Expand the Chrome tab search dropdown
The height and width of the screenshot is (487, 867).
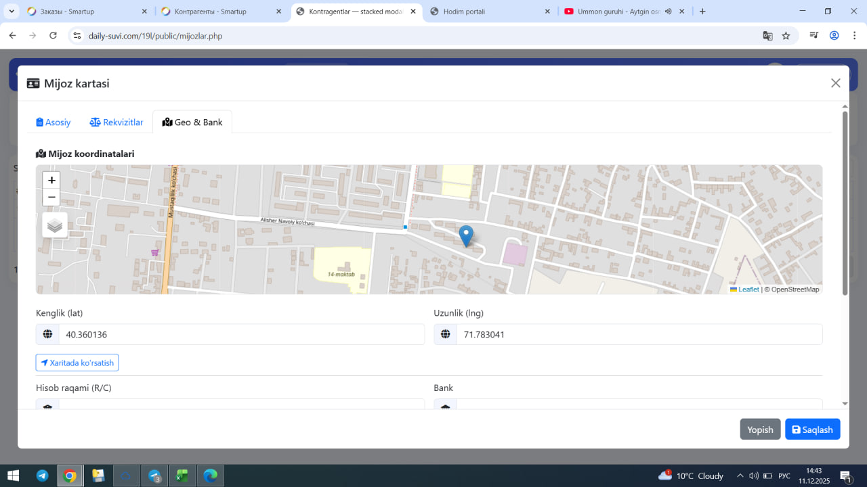tap(12, 11)
